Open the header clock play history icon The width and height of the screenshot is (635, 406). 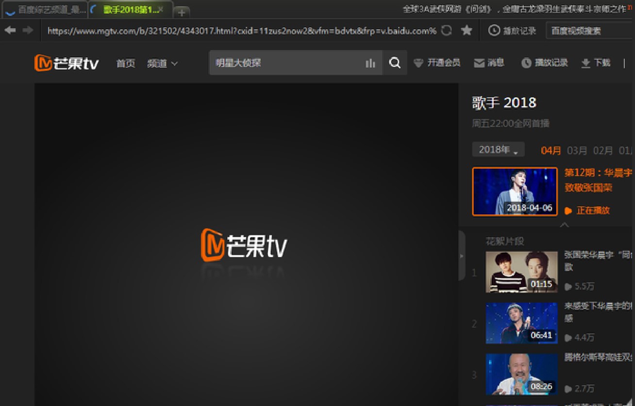tap(526, 63)
